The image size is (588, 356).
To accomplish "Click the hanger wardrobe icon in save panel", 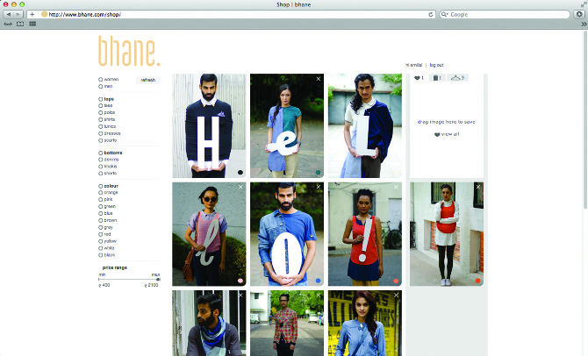I will [x=455, y=79].
